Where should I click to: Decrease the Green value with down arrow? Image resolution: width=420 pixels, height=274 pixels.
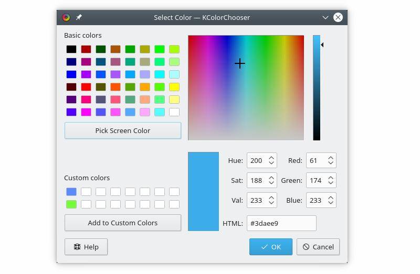(x=331, y=183)
